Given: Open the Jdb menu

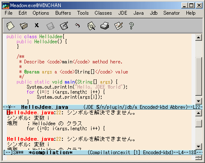Looking at the screenshot, I should [154, 13].
